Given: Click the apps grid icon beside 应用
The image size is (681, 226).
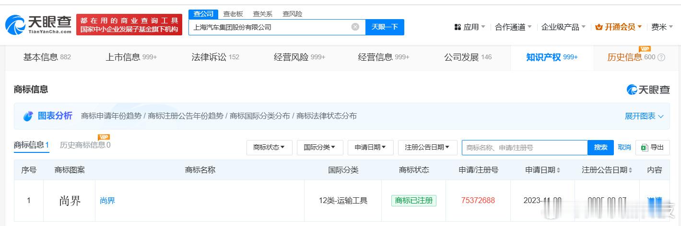Looking at the screenshot, I should 458,27.
